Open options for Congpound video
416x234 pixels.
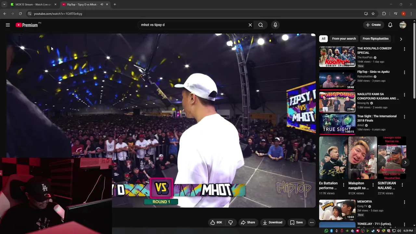404,95
